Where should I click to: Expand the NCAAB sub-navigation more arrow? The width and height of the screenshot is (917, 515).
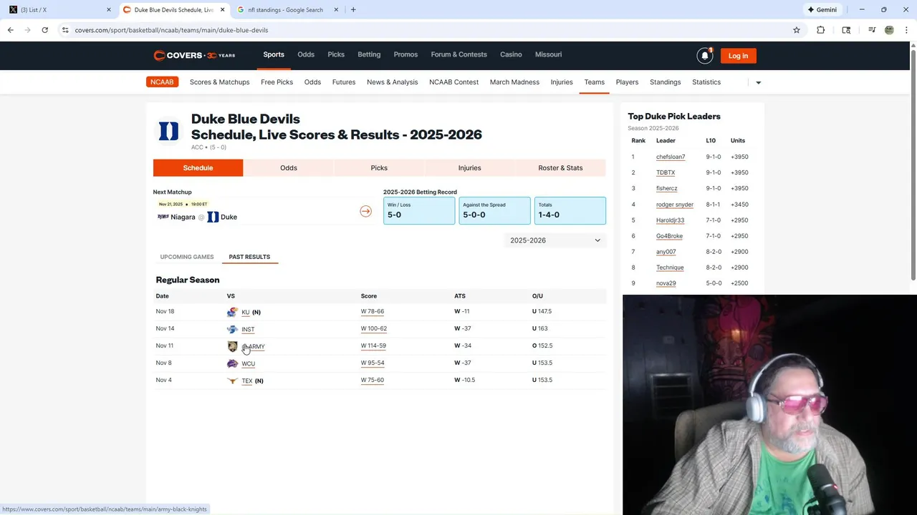coord(758,82)
